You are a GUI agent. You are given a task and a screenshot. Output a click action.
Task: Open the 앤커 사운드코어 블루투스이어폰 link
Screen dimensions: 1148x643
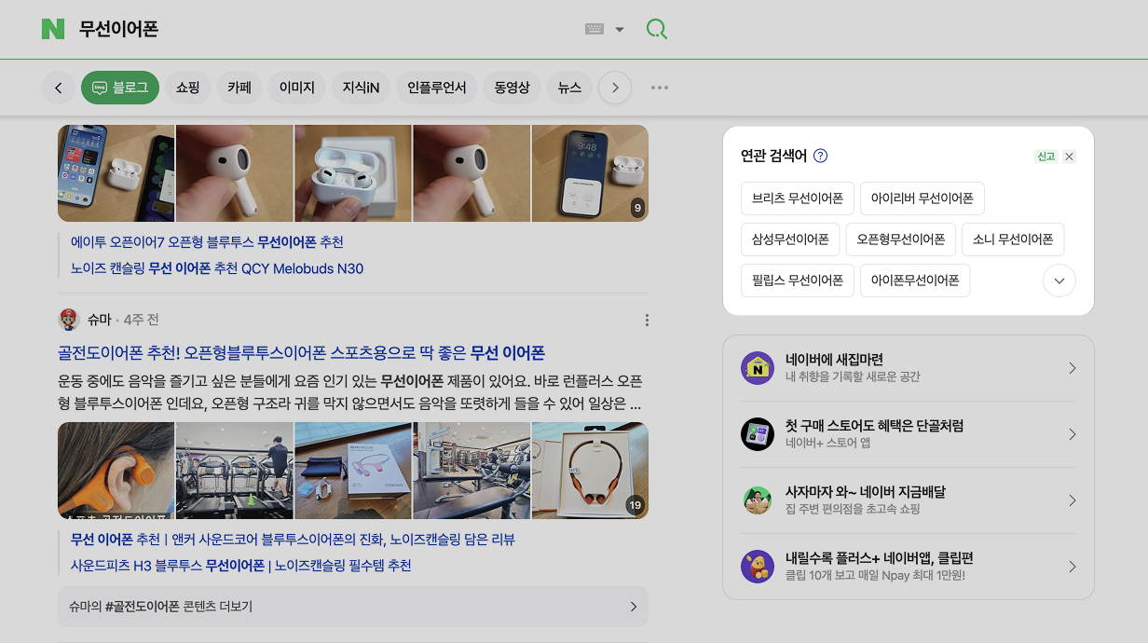tap(293, 540)
